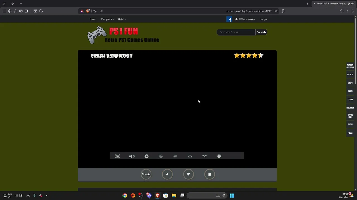Click the taskbar search box
The image size is (357, 200).
(207, 196)
